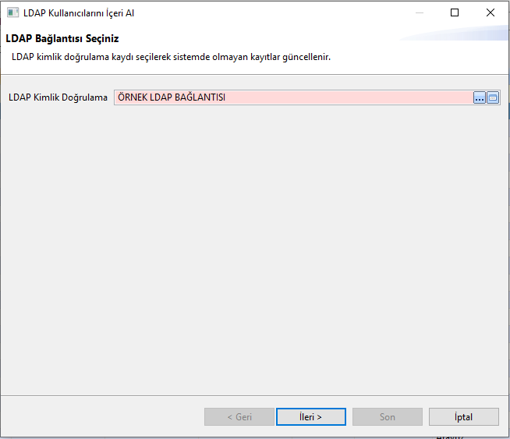Image resolution: width=510 pixels, height=439 pixels.
Task: Click the ellipsis browse button in LDAP field
Action: 480,97
